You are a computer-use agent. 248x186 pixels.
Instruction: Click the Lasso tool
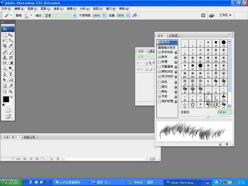(x=5, y=41)
